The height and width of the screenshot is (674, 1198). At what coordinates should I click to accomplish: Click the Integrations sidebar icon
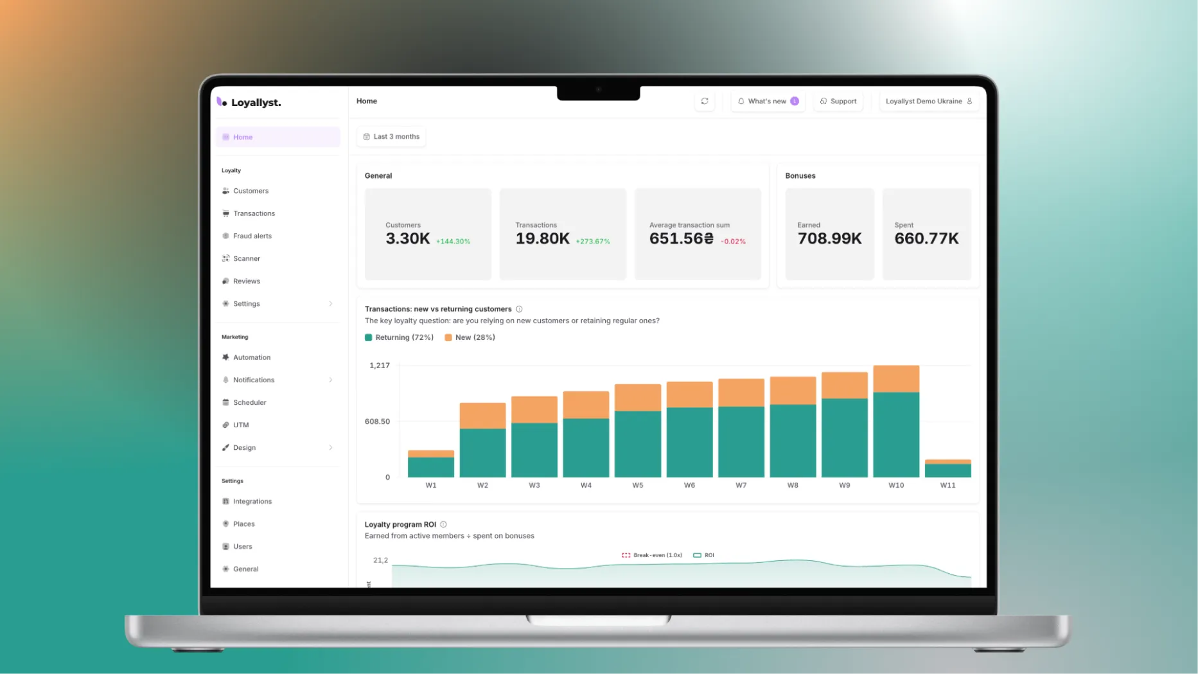click(225, 501)
